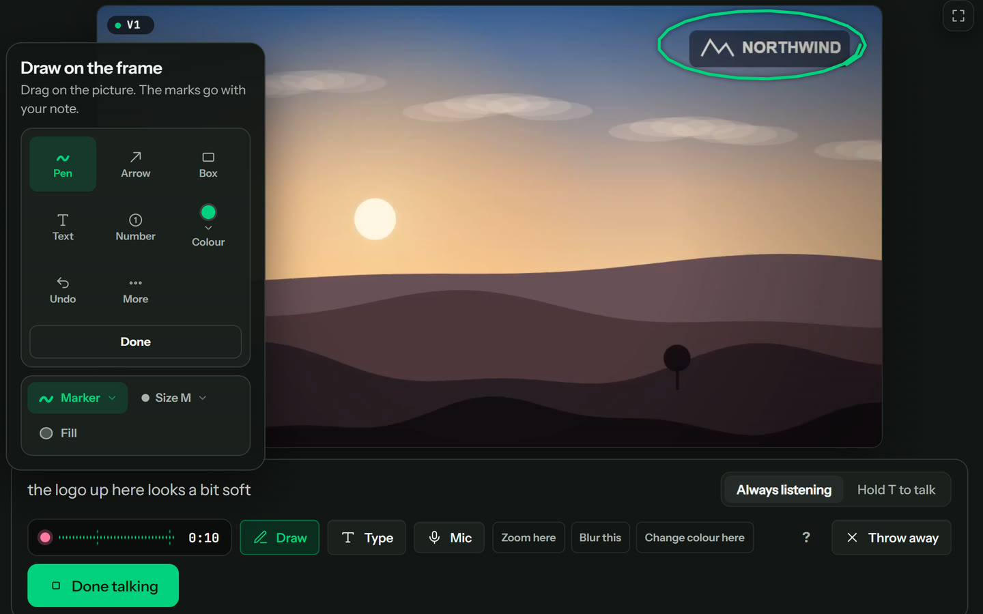
Task: Click the V1 version badge
Action: [x=130, y=25]
